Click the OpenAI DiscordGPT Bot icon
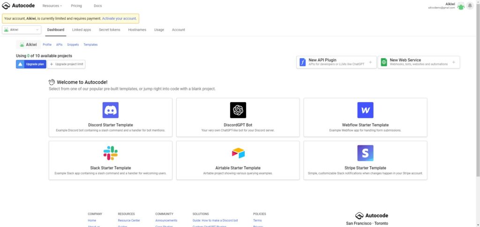The height and width of the screenshot is (227, 480). click(238, 110)
